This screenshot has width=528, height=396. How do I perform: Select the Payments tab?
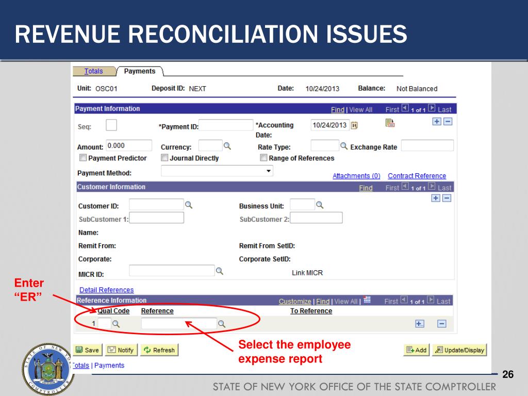pyautogui.click(x=140, y=71)
